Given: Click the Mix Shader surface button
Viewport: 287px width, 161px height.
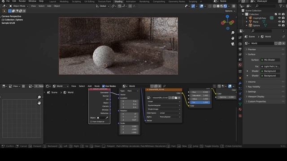Looking at the screenshot, I should (x=270, y=60).
